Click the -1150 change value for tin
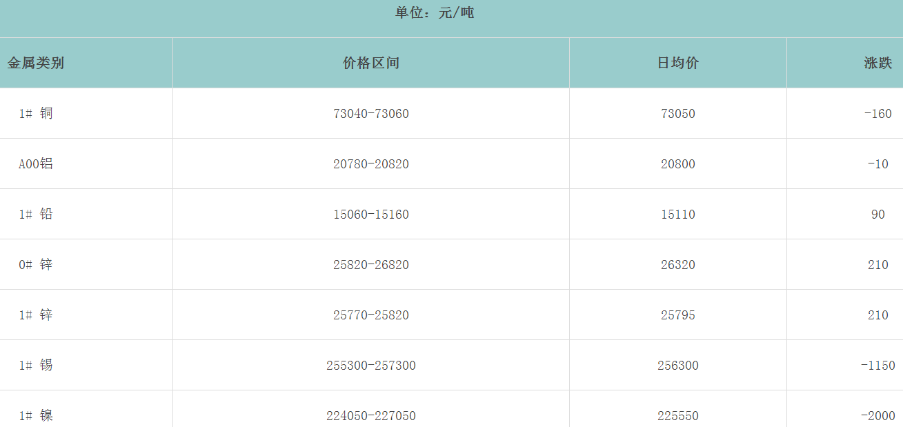This screenshot has height=427, width=903. (877, 366)
